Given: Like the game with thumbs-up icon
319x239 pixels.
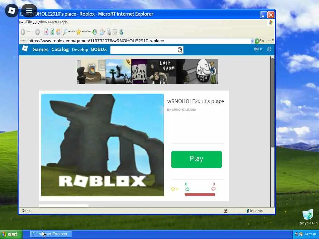Looking at the screenshot, I should [187, 189].
